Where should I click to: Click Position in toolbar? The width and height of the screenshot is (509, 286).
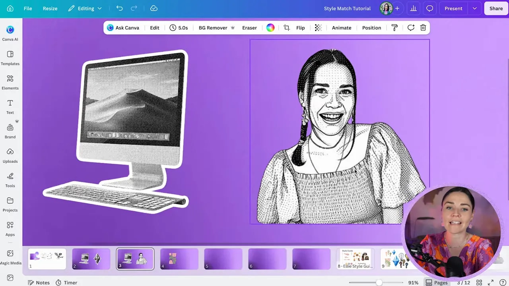click(x=371, y=28)
